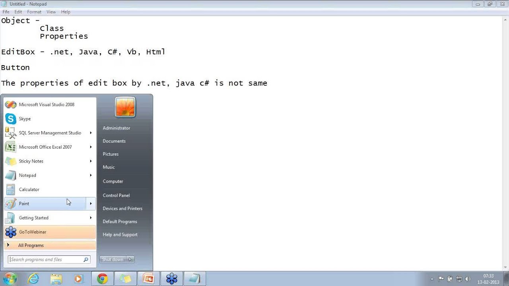Launch Calculator from the Start menu
509x286 pixels.
click(x=50, y=189)
